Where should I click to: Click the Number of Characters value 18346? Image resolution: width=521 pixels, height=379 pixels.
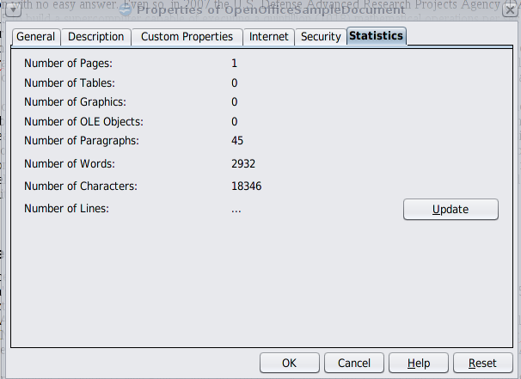[246, 186]
